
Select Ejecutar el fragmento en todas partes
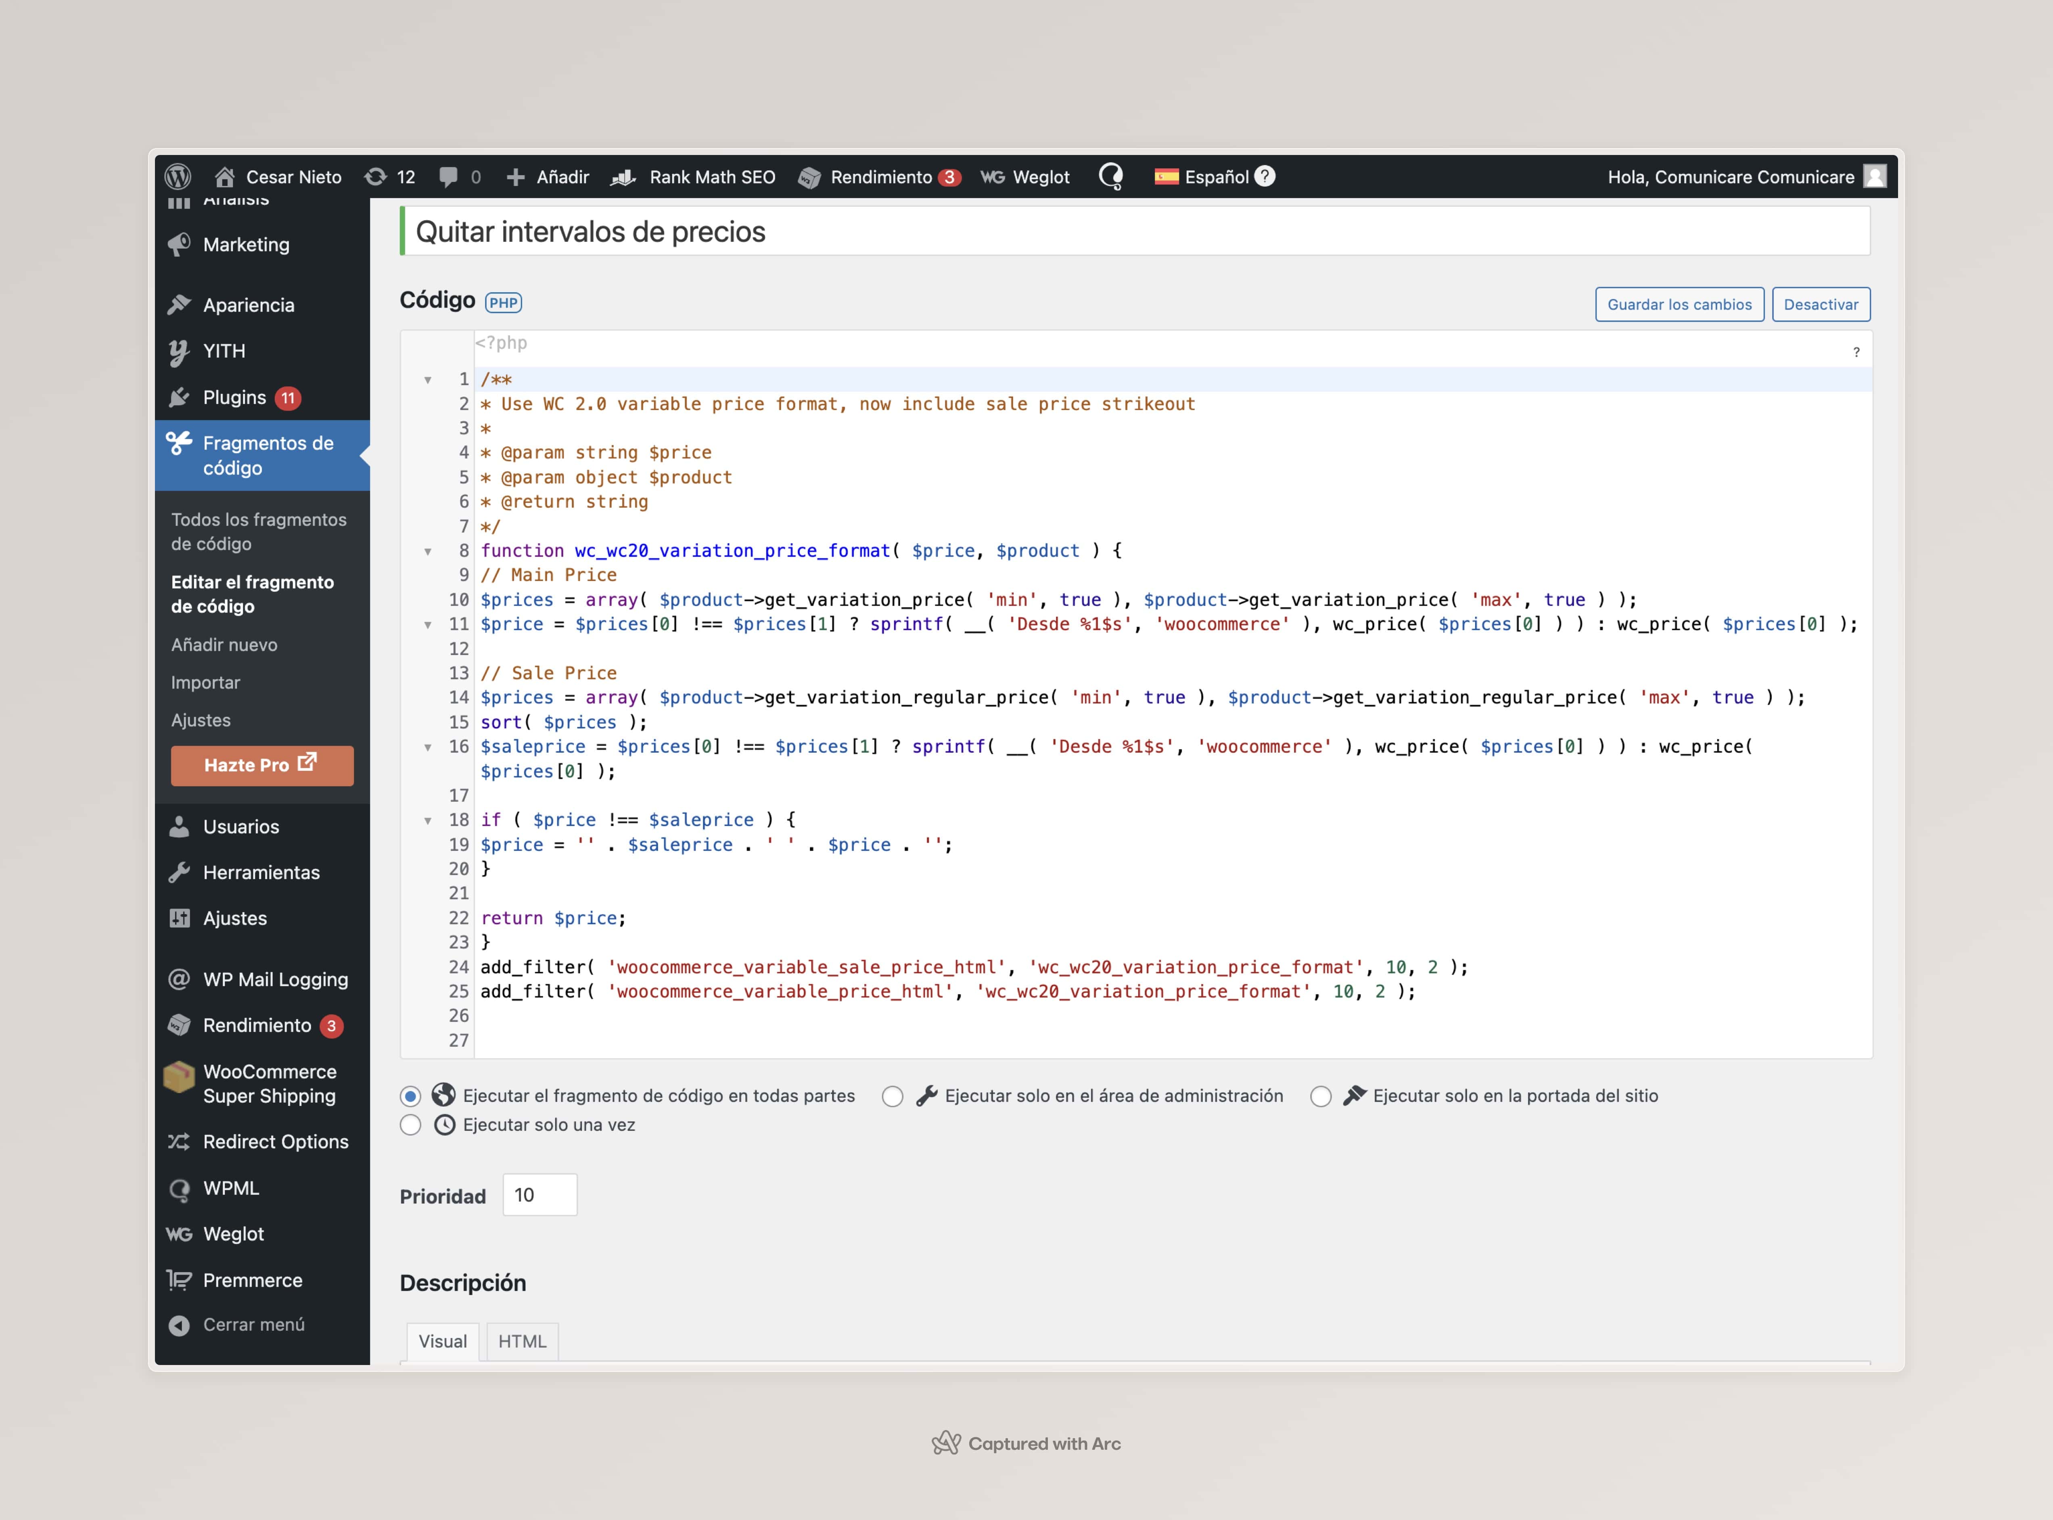point(410,1096)
